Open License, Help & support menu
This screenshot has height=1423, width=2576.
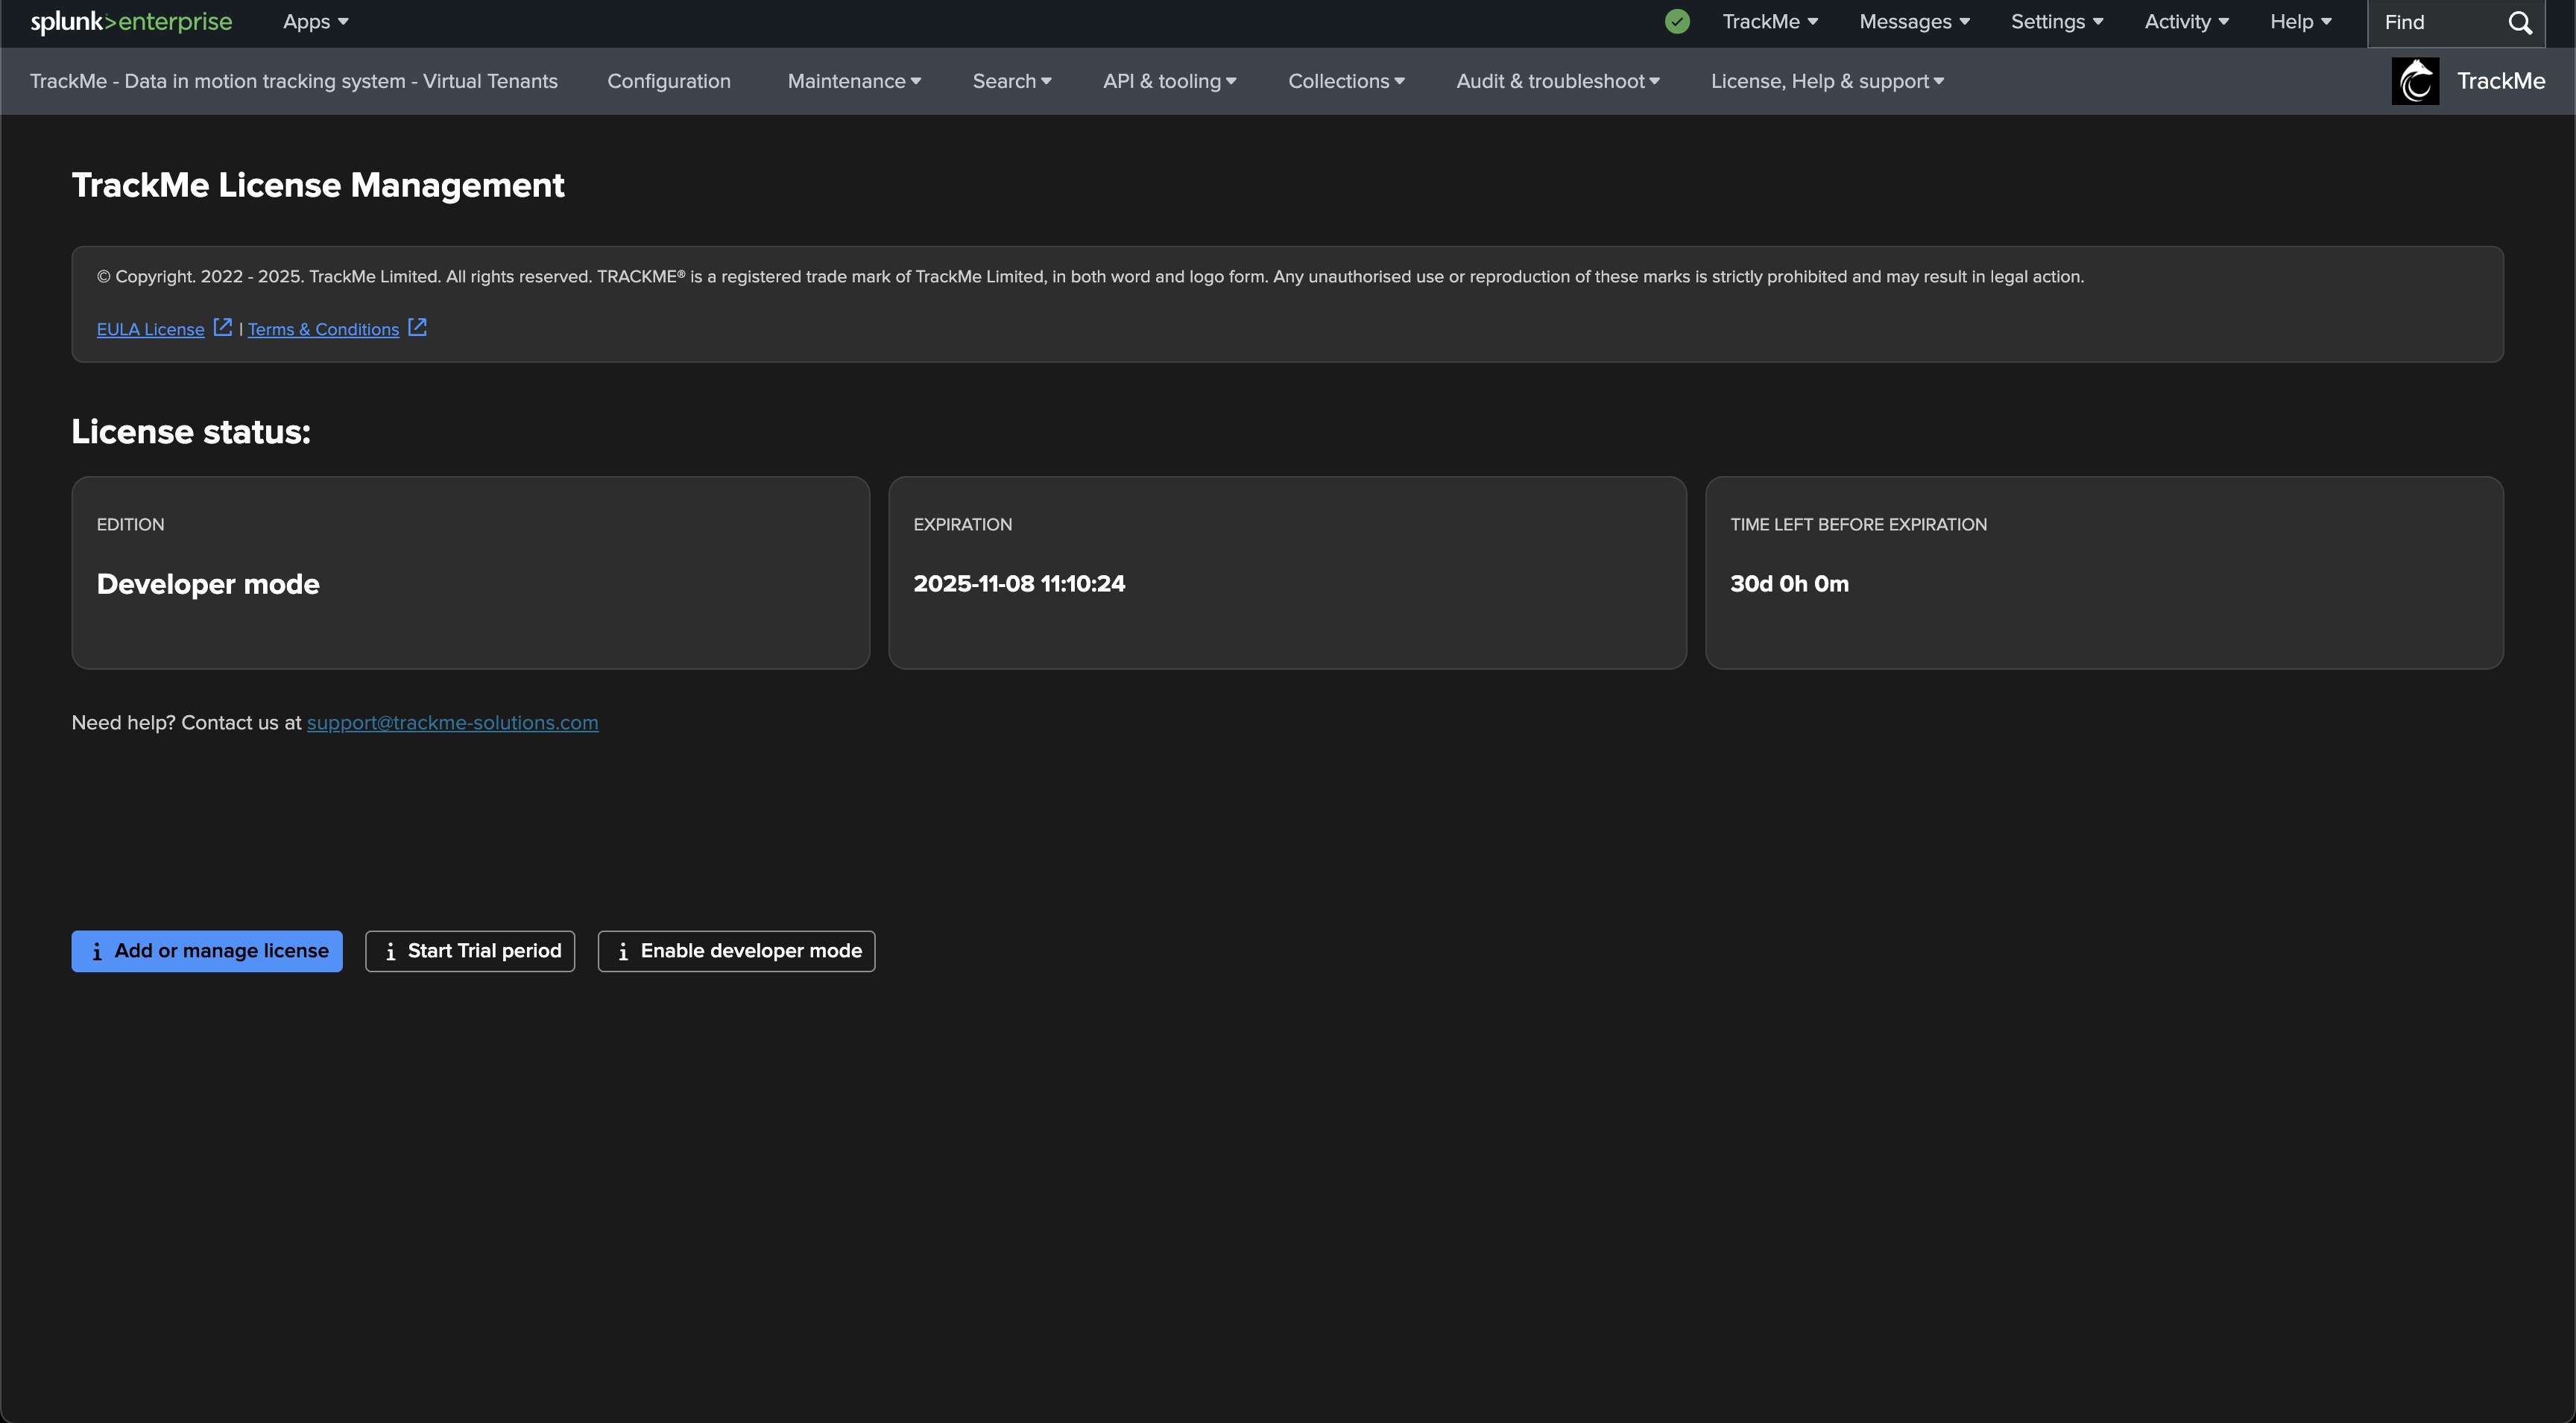1827,81
